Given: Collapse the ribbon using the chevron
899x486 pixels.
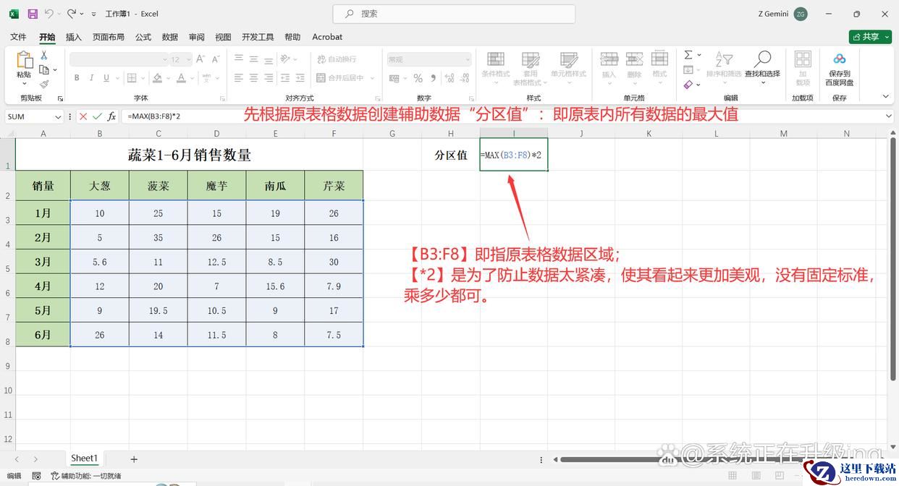Looking at the screenshot, I should pos(885,96).
